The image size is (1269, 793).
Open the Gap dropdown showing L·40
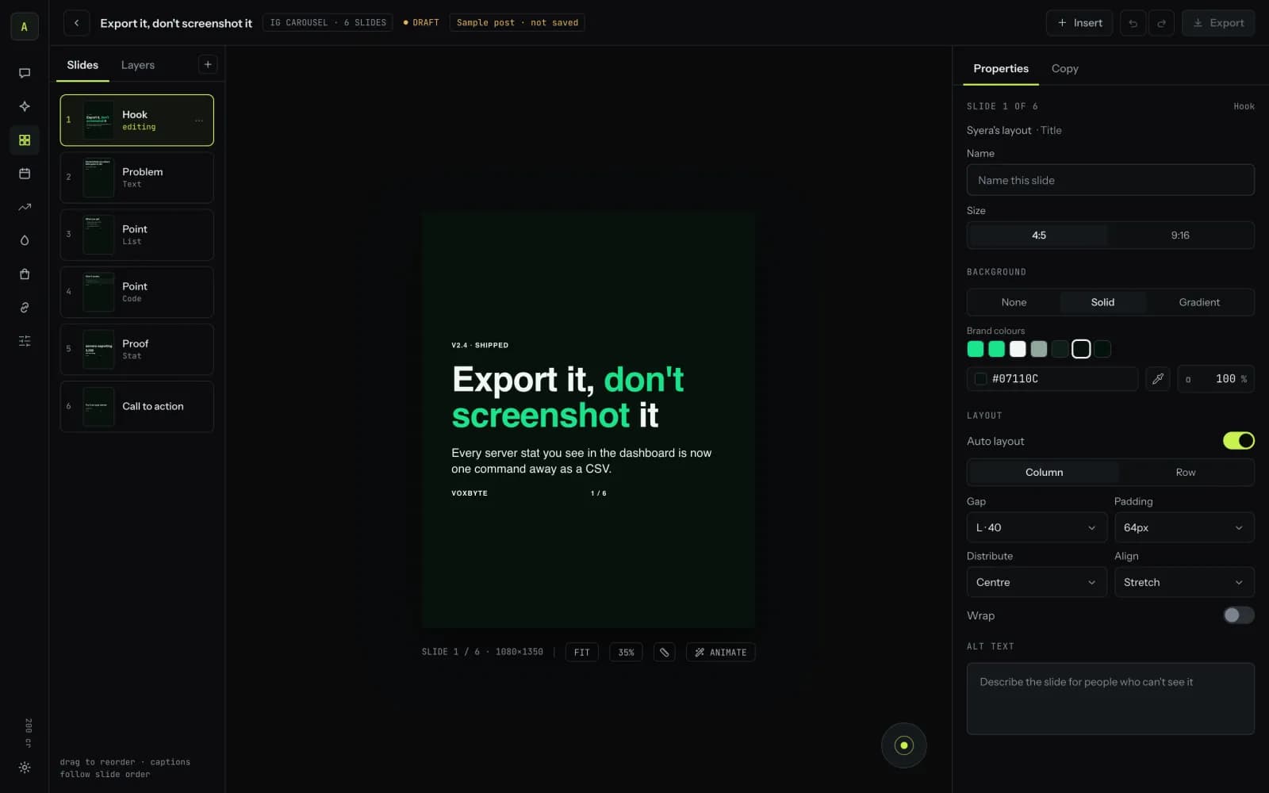coord(1037,528)
